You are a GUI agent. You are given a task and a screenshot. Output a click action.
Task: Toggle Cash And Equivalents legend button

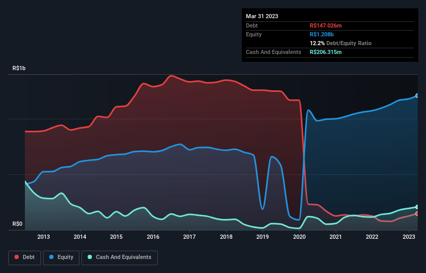[x=119, y=257]
